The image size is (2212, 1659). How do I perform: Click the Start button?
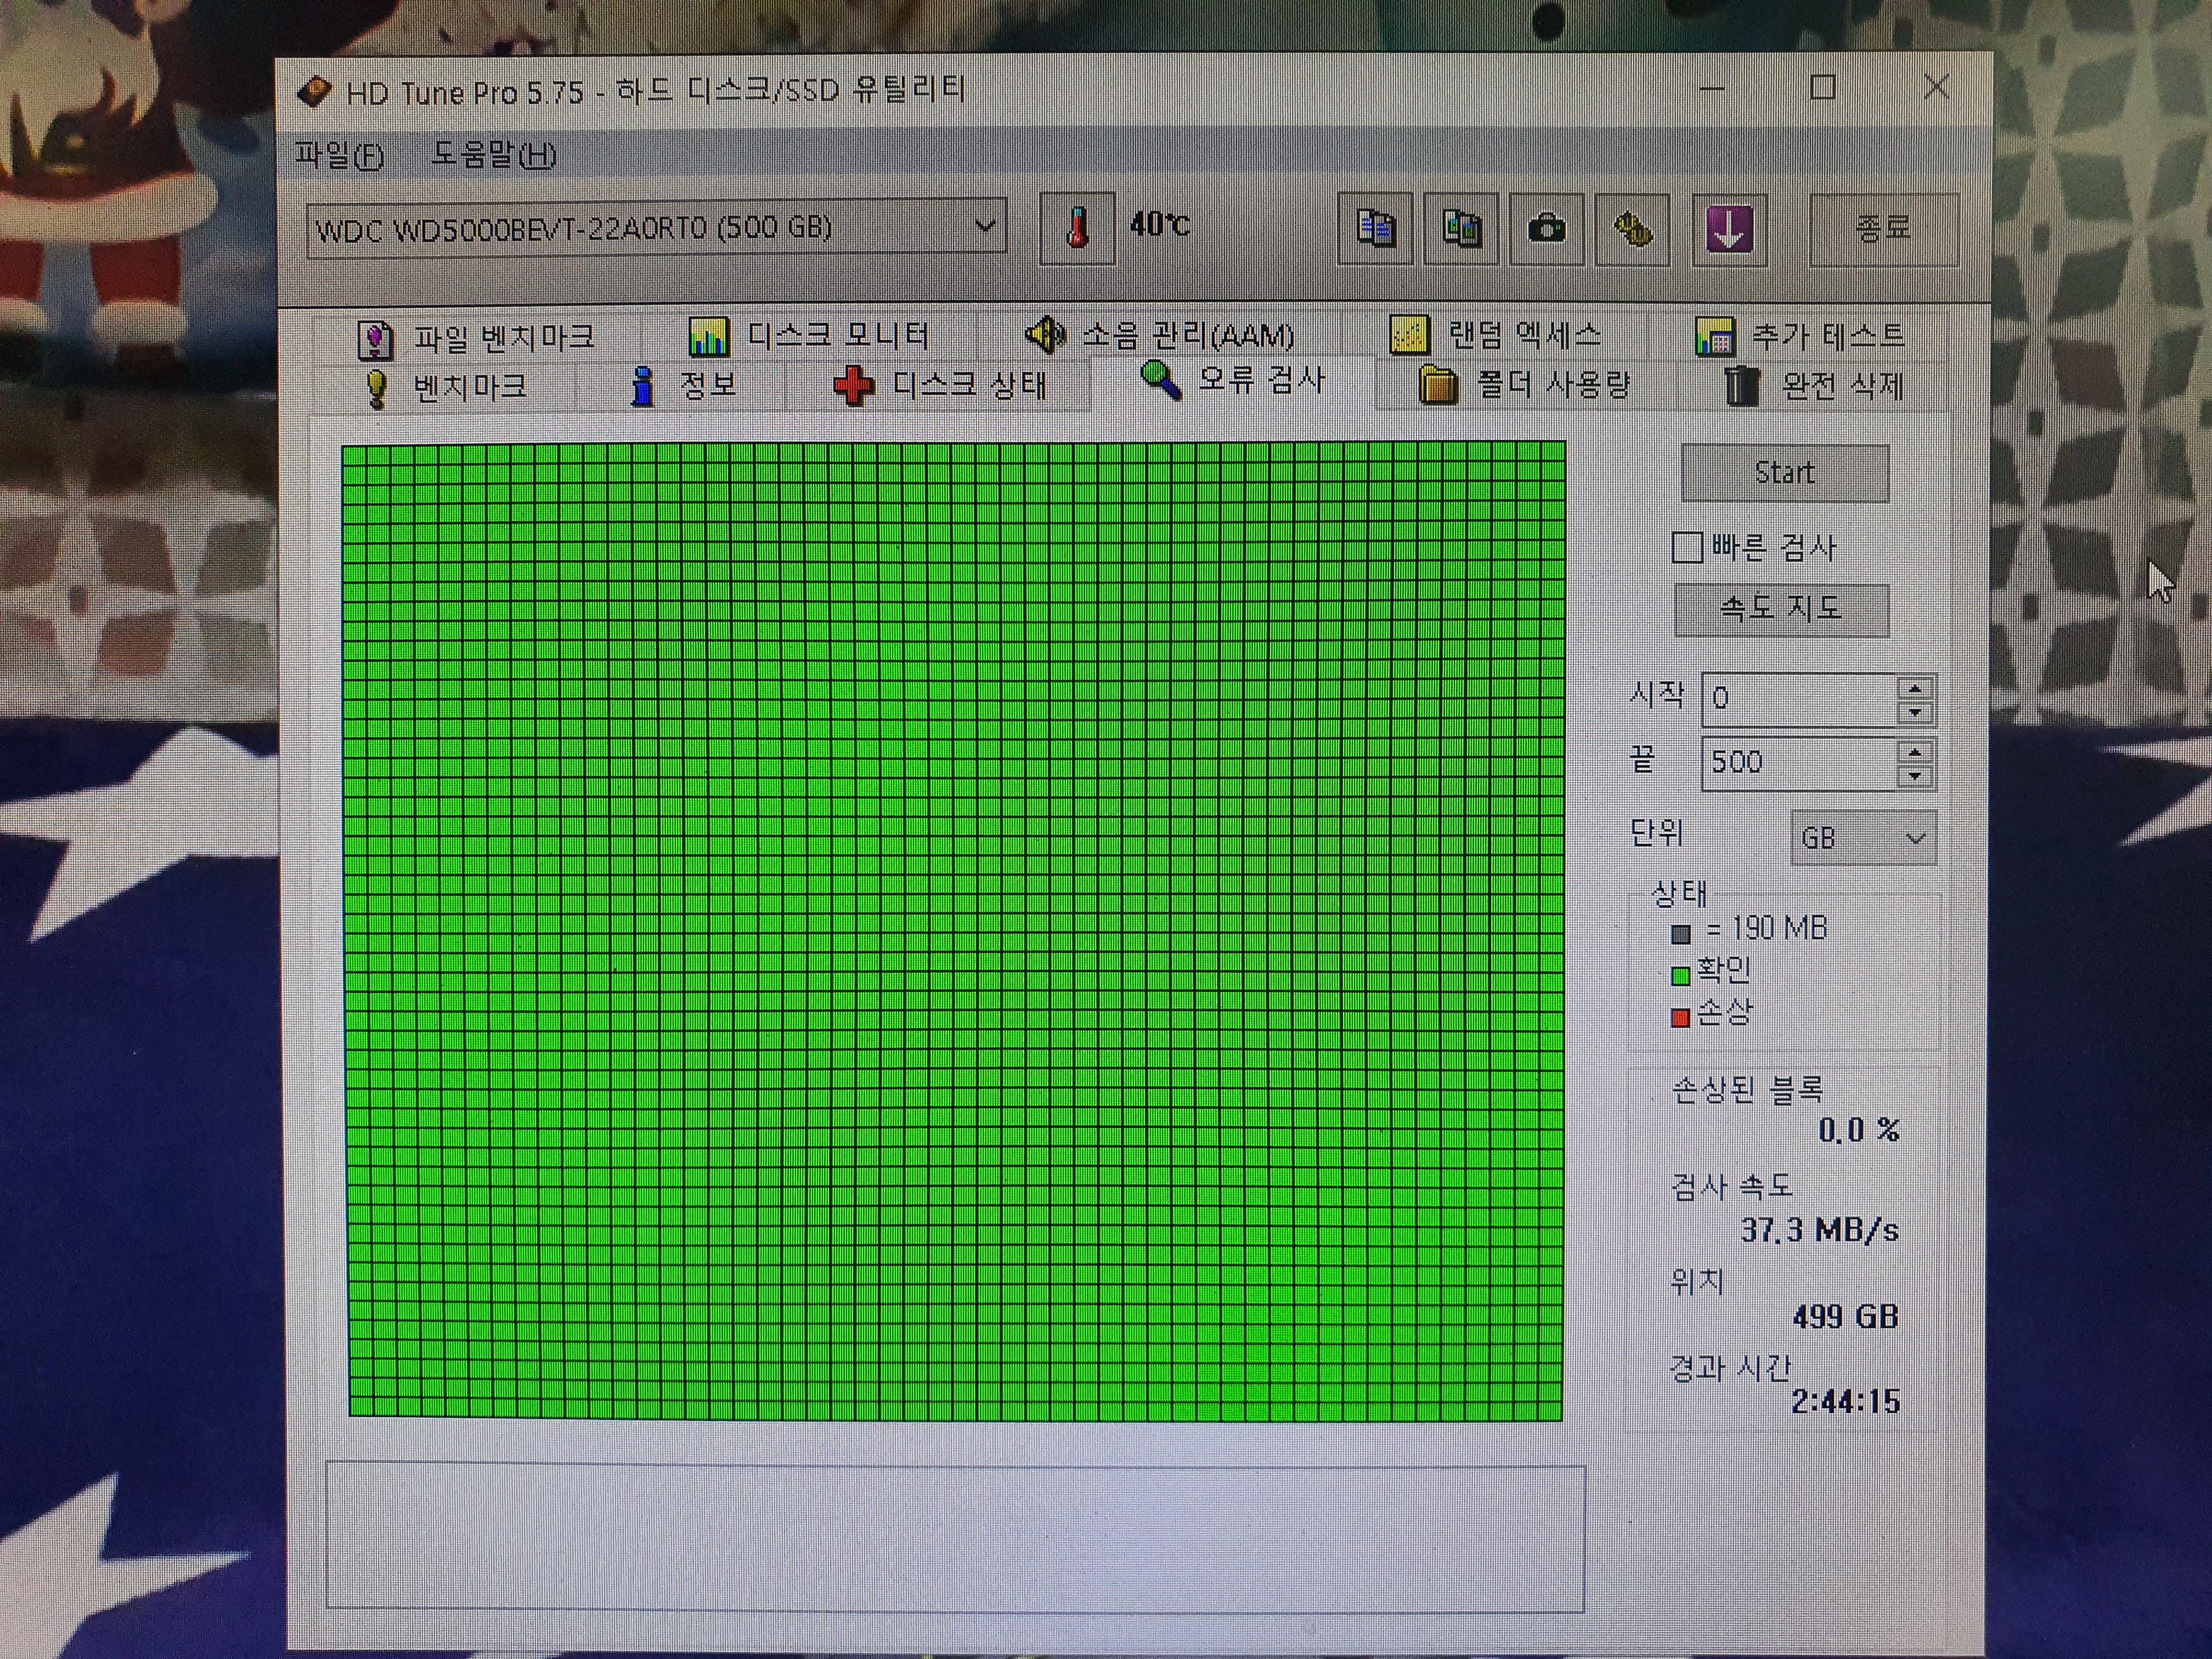click(x=1785, y=473)
